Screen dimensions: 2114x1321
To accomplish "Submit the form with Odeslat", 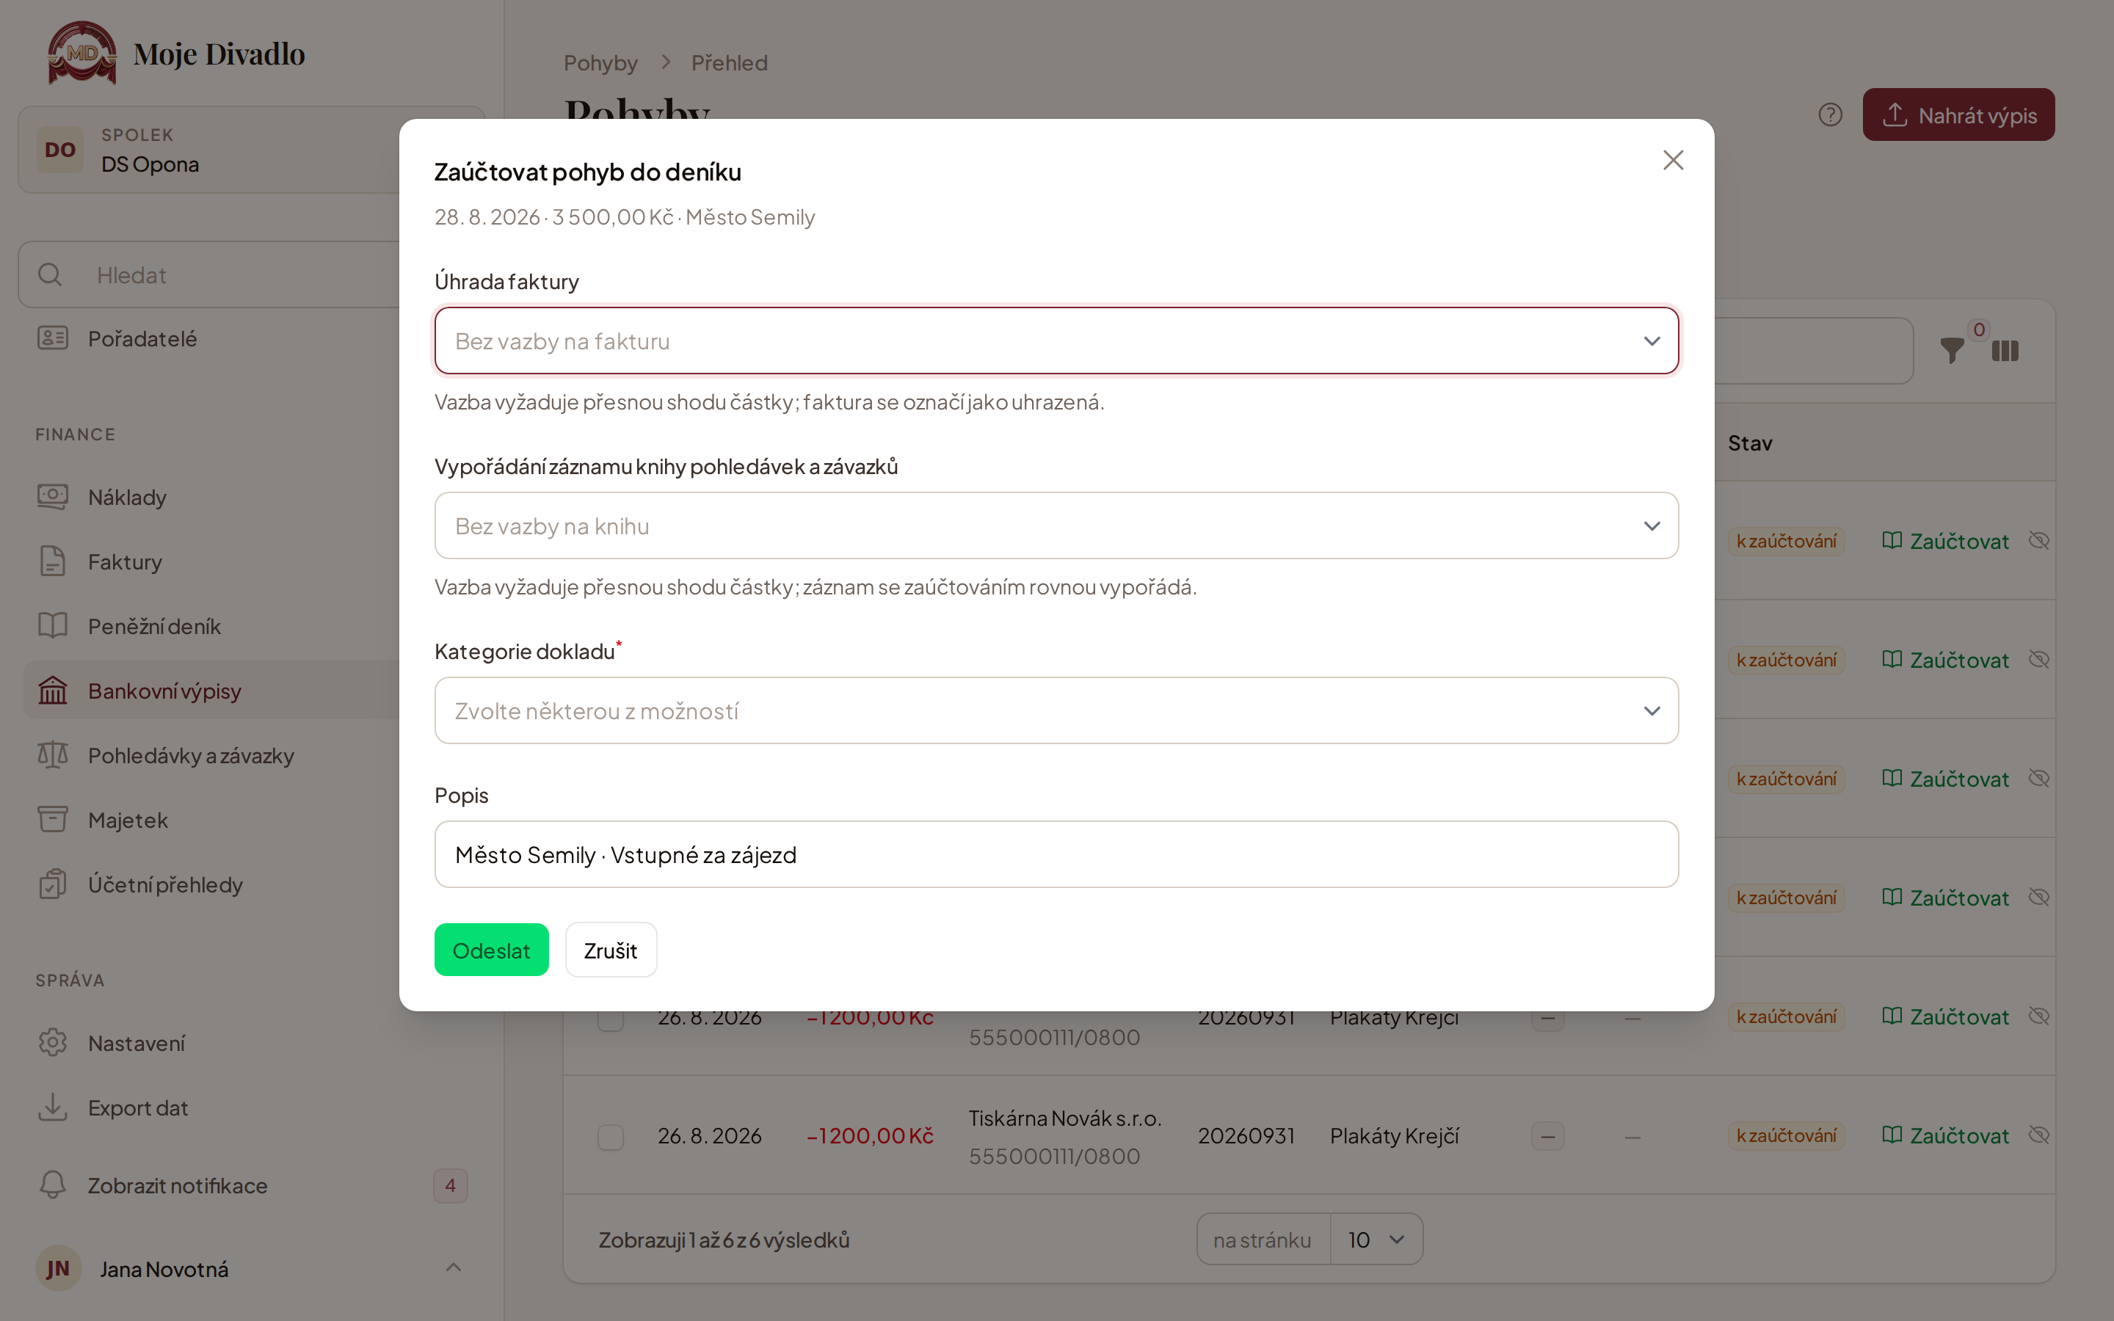I will click(x=491, y=950).
